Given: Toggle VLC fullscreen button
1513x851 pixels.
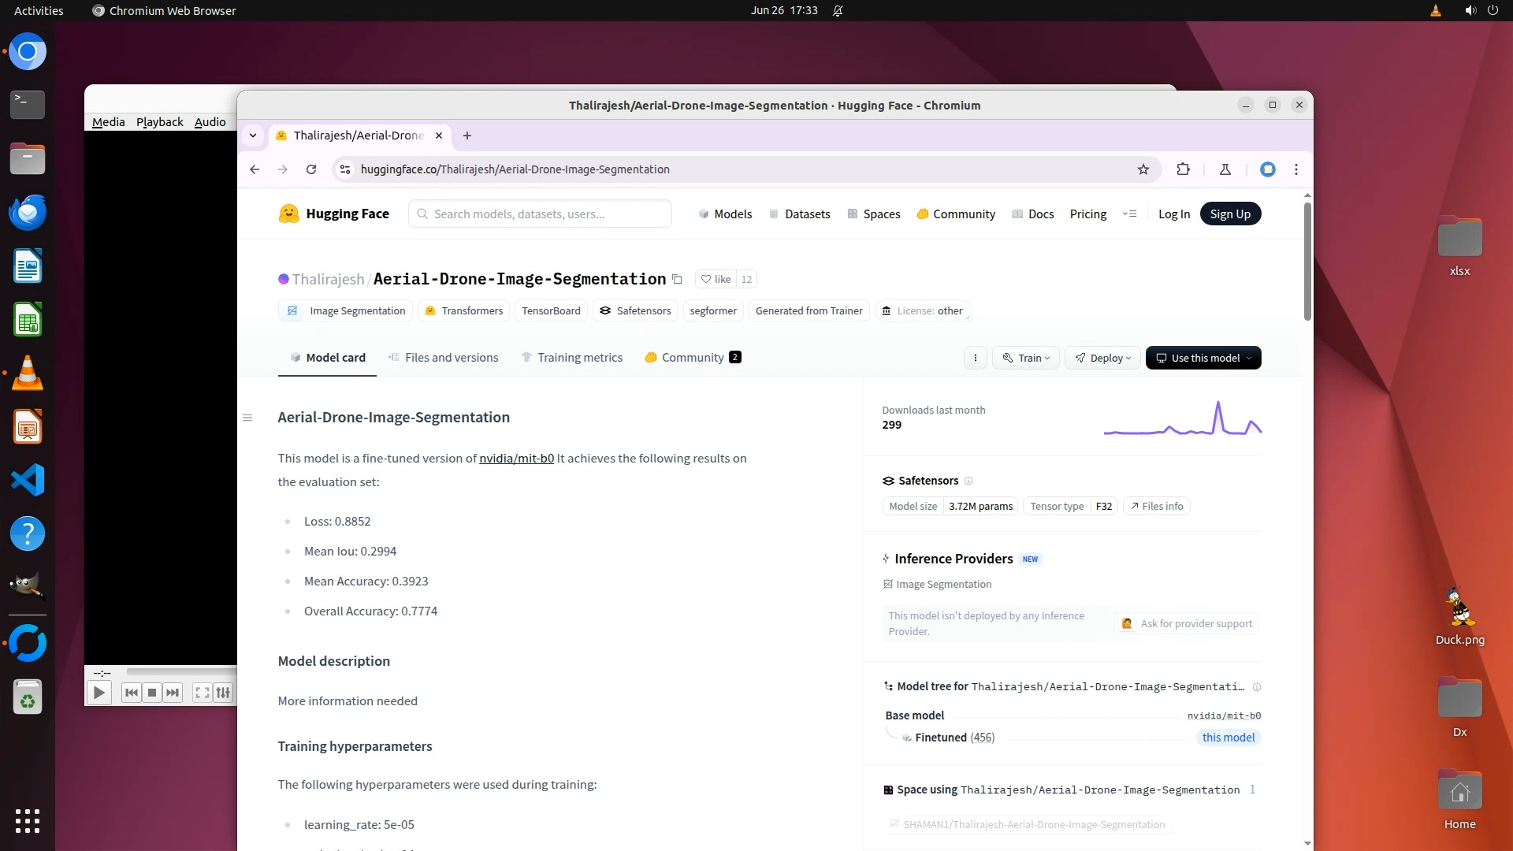Looking at the screenshot, I should click(x=202, y=693).
